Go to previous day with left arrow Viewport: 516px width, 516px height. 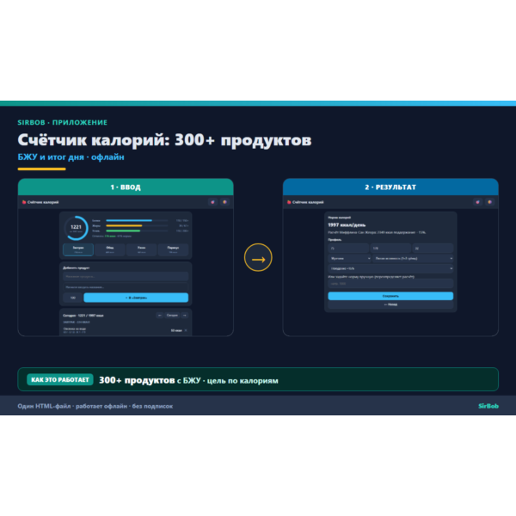point(160,316)
